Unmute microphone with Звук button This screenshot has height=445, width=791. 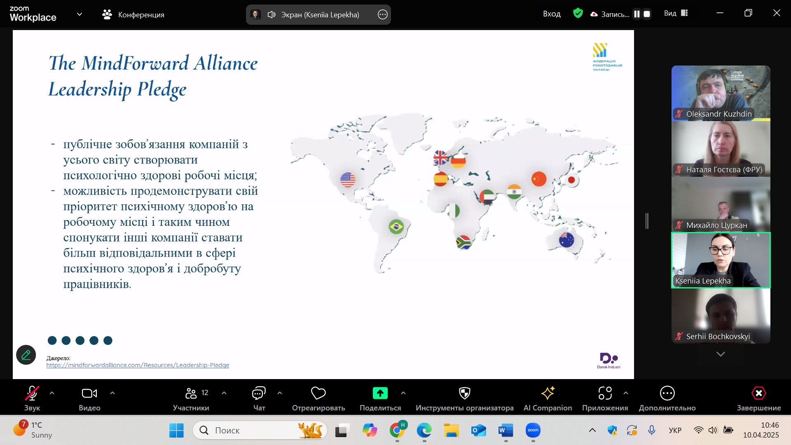(32, 393)
